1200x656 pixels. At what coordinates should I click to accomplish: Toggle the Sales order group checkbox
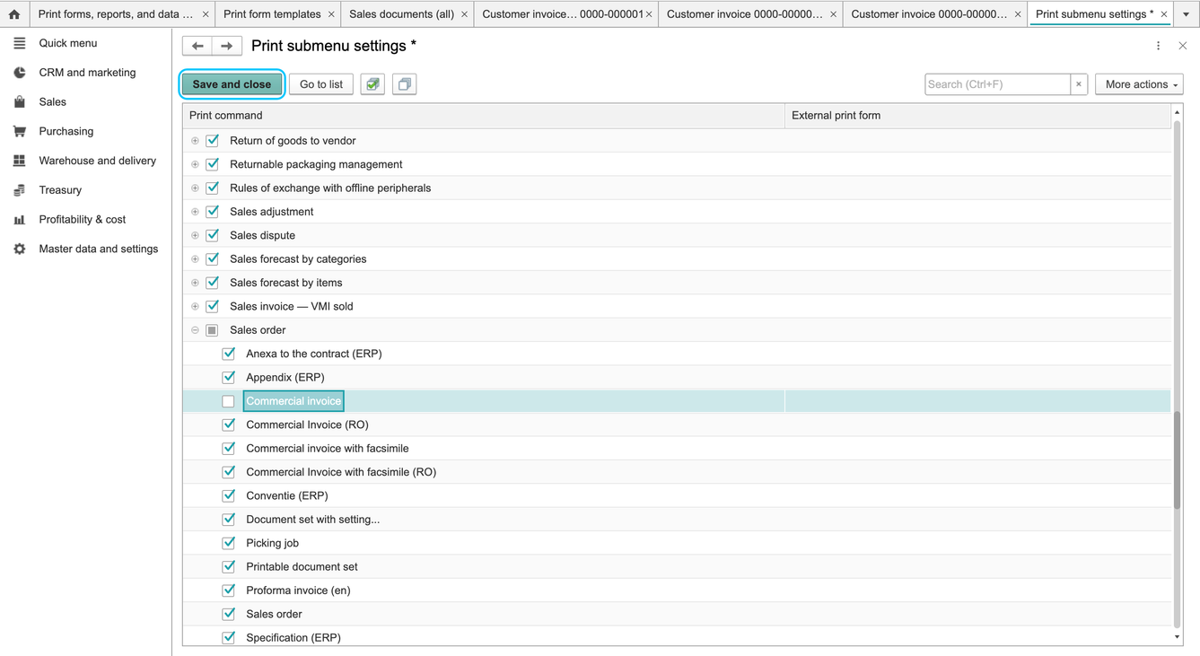pos(213,330)
